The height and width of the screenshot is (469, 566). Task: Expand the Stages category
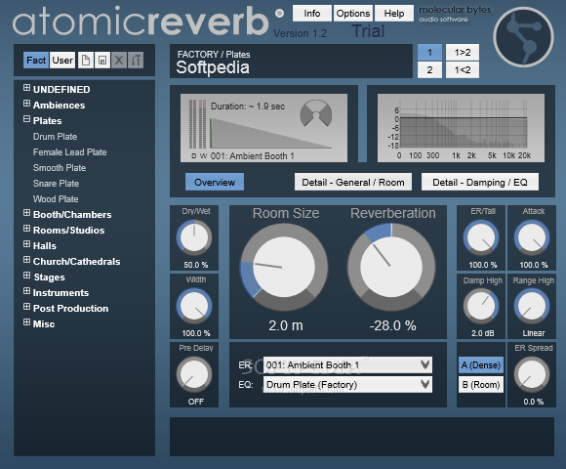[26, 276]
